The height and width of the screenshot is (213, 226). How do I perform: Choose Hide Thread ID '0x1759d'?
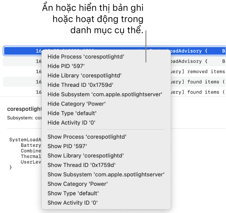point(80,85)
